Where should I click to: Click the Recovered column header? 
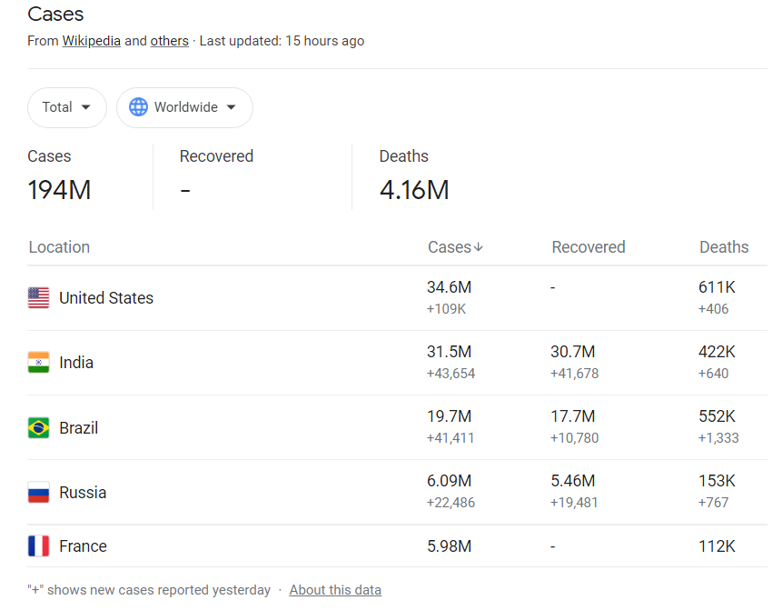tap(588, 247)
